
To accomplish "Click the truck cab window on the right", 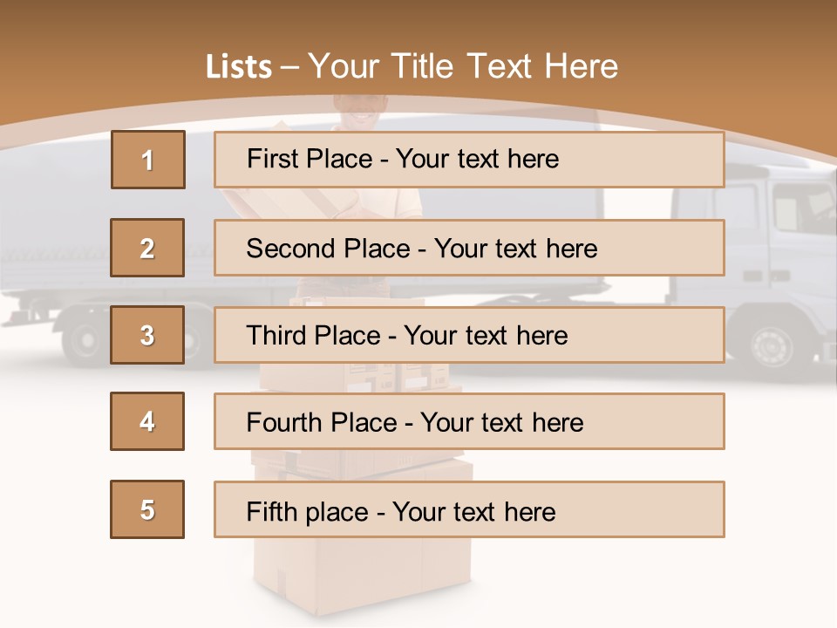I will coord(800,208).
